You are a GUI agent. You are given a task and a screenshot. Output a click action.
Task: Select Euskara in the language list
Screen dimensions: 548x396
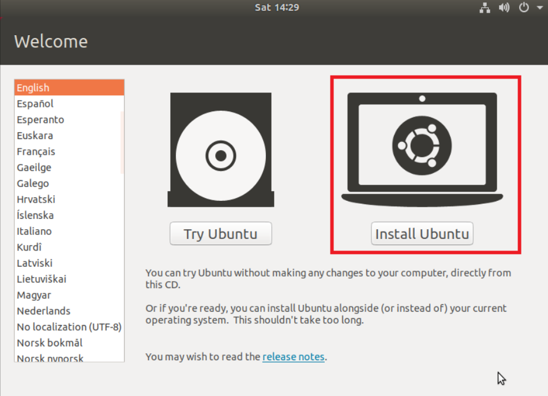69,136
